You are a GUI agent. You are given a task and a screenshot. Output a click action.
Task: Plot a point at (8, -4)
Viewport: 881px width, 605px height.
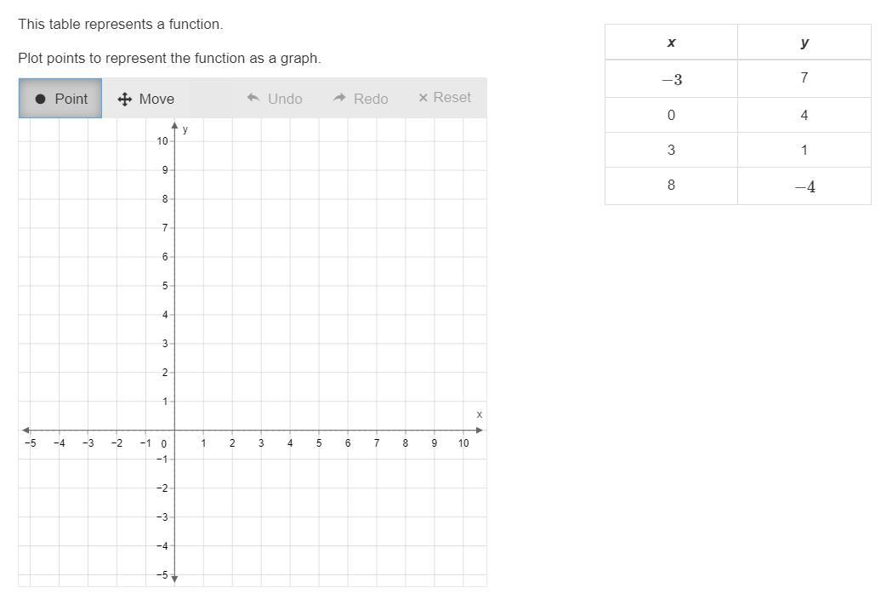tap(405, 546)
